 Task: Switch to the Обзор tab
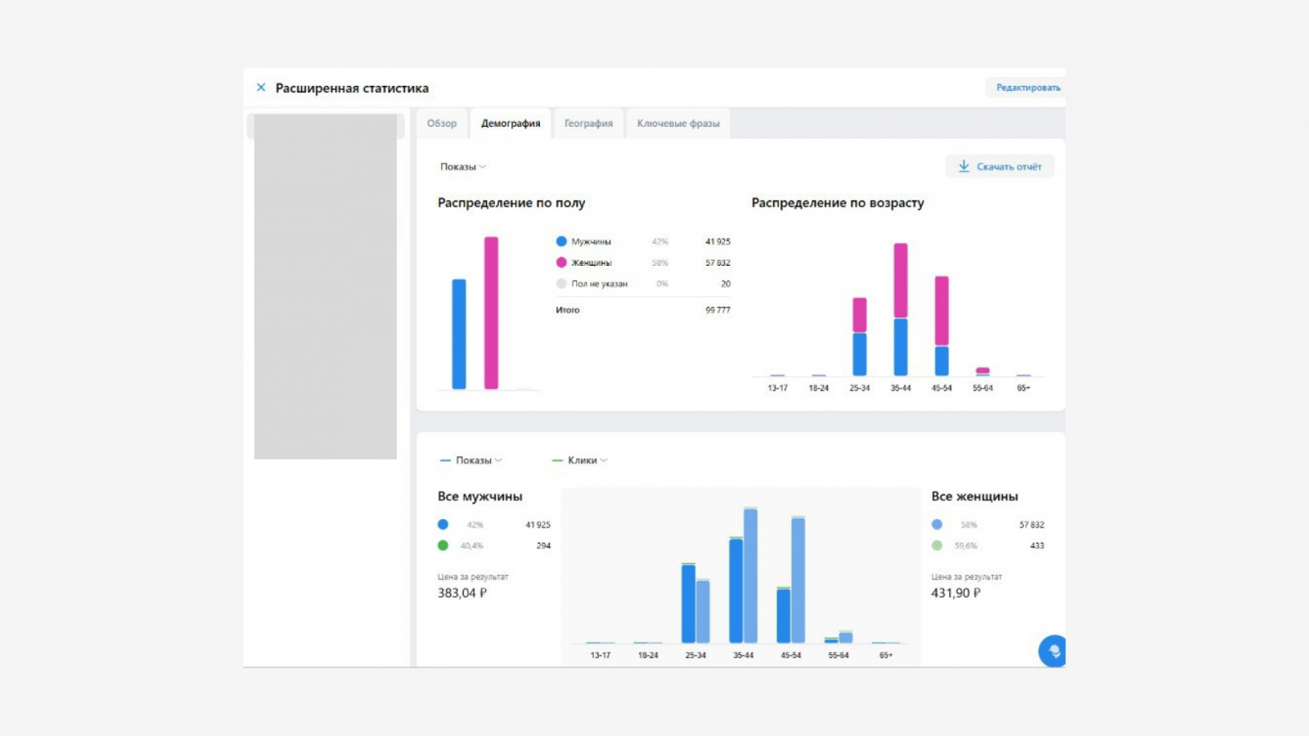point(442,123)
